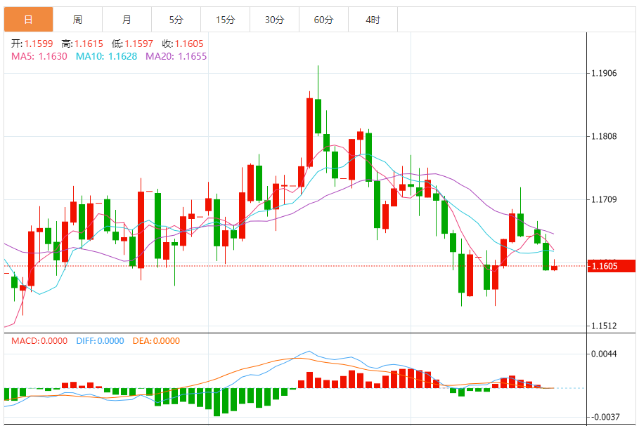The image size is (639, 426).
Task: Click the 开:1.1599 open price value
Action: (x=32, y=44)
